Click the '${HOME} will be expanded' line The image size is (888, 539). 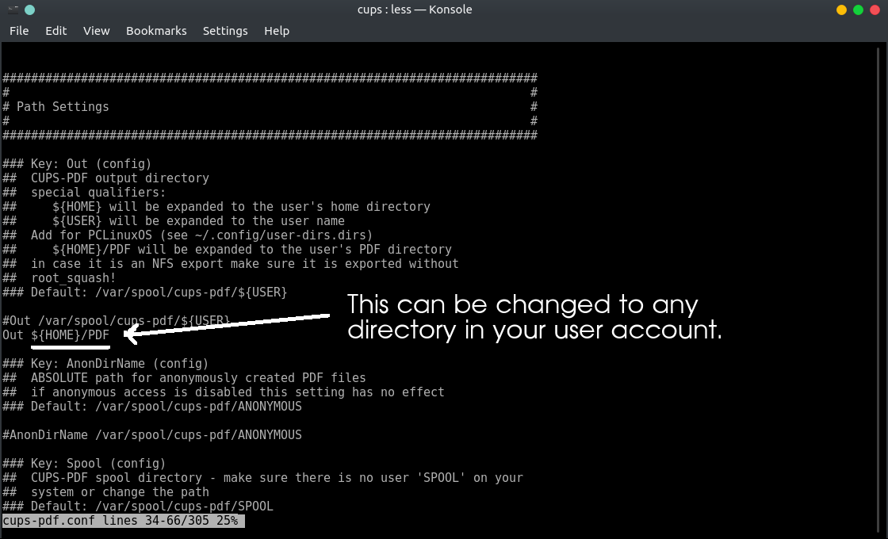(216, 207)
